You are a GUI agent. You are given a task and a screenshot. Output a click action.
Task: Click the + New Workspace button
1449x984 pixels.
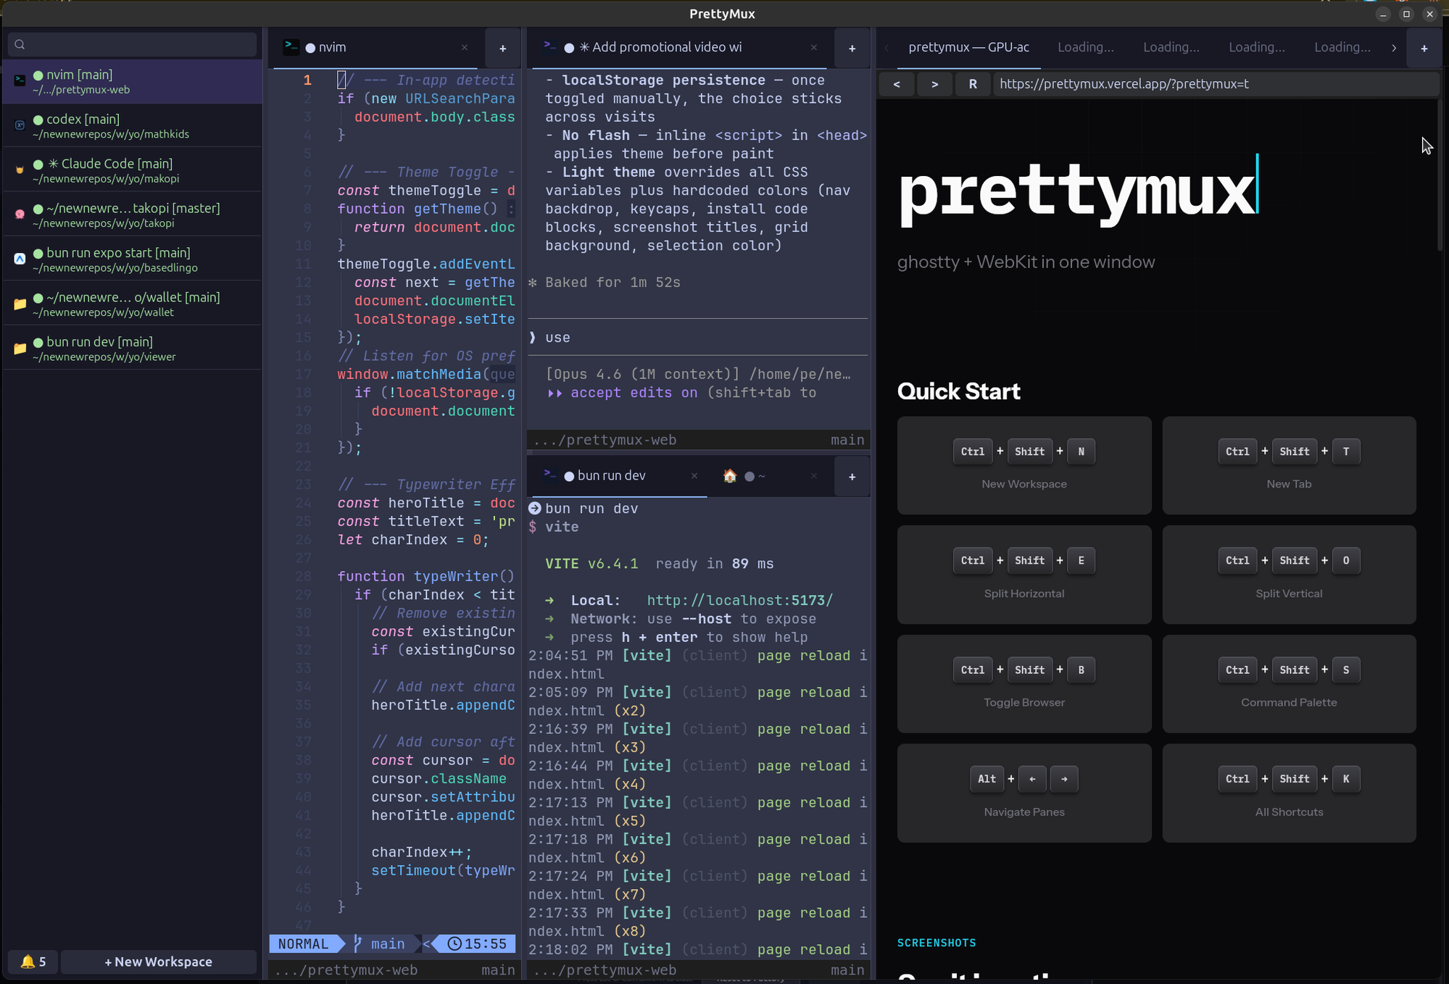pos(159,962)
